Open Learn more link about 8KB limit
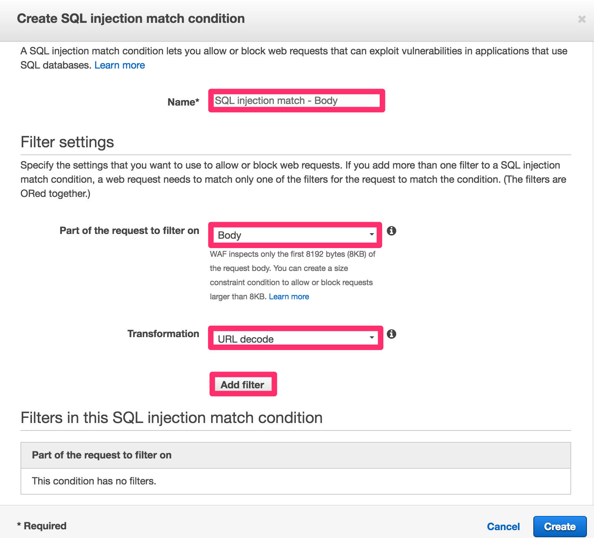594x538 pixels. pyautogui.click(x=289, y=297)
